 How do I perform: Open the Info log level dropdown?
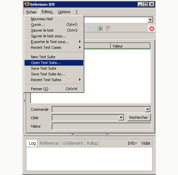[x=132, y=143]
